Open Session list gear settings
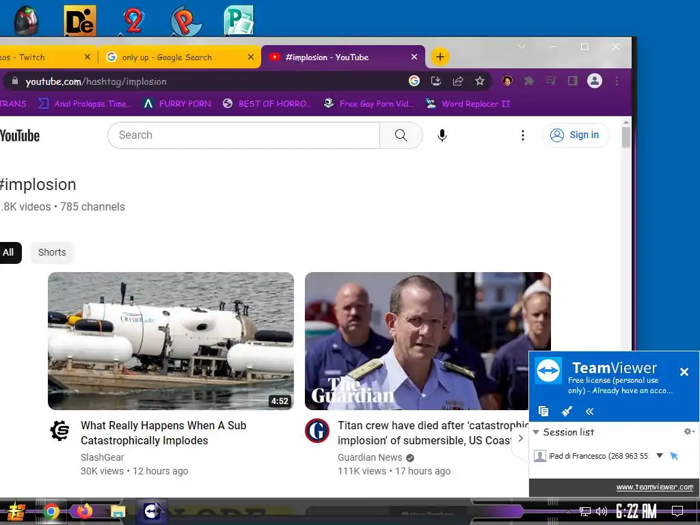 [x=689, y=431]
